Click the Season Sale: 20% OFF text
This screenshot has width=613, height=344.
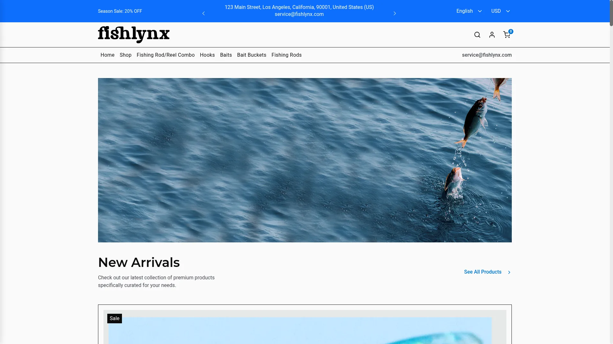[120, 11]
